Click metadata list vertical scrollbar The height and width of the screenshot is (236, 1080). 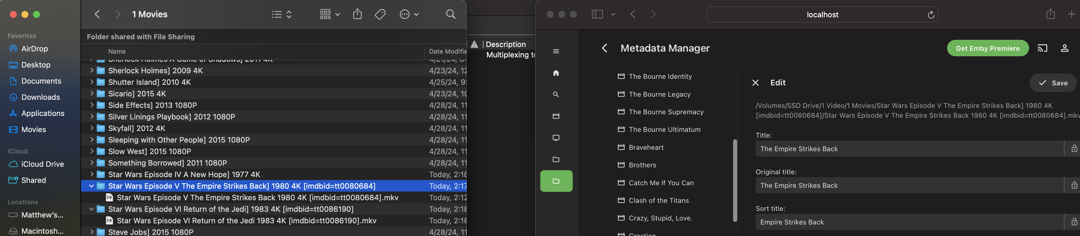(x=735, y=180)
